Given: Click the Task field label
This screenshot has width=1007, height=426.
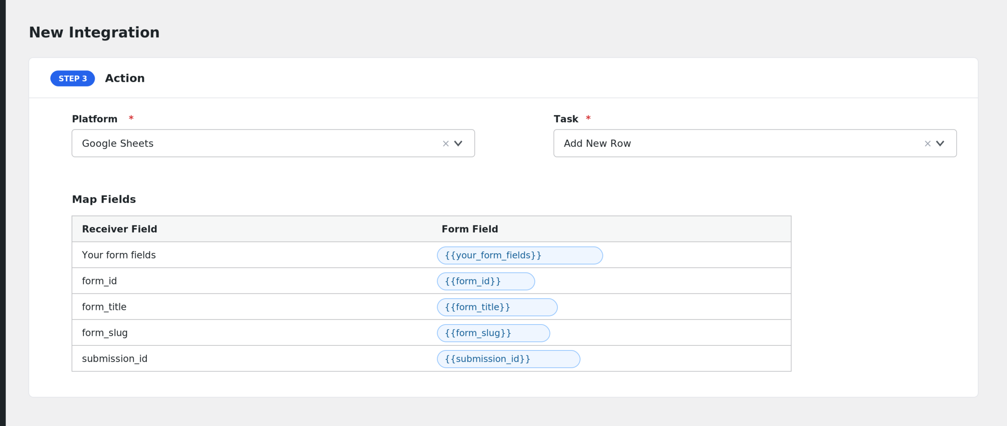Looking at the screenshot, I should [566, 119].
